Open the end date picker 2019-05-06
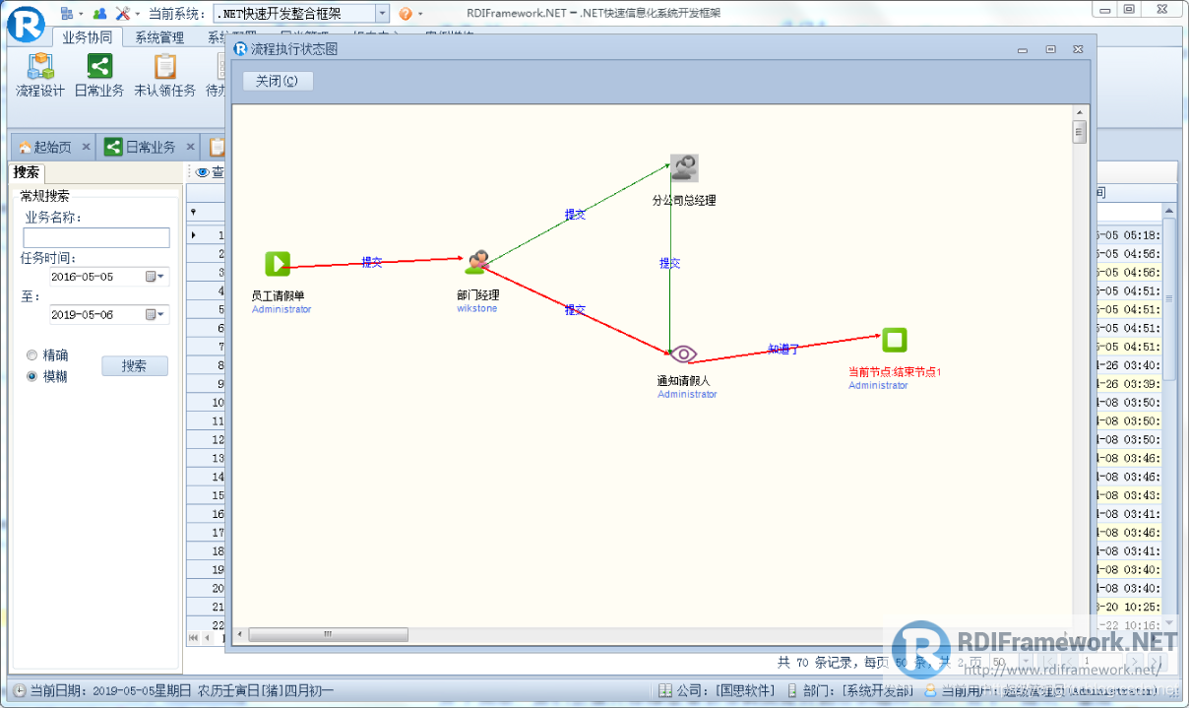The image size is (1189, 708). [x=156, y=314]
